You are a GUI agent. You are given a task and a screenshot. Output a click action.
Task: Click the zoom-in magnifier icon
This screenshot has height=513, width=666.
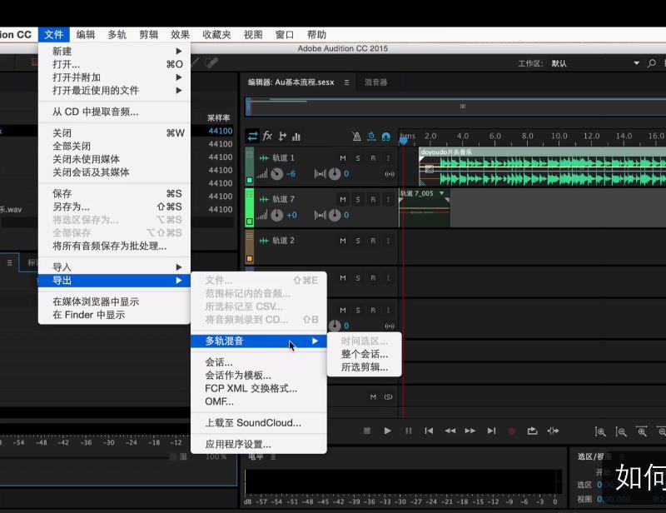[x=601, y=431]
